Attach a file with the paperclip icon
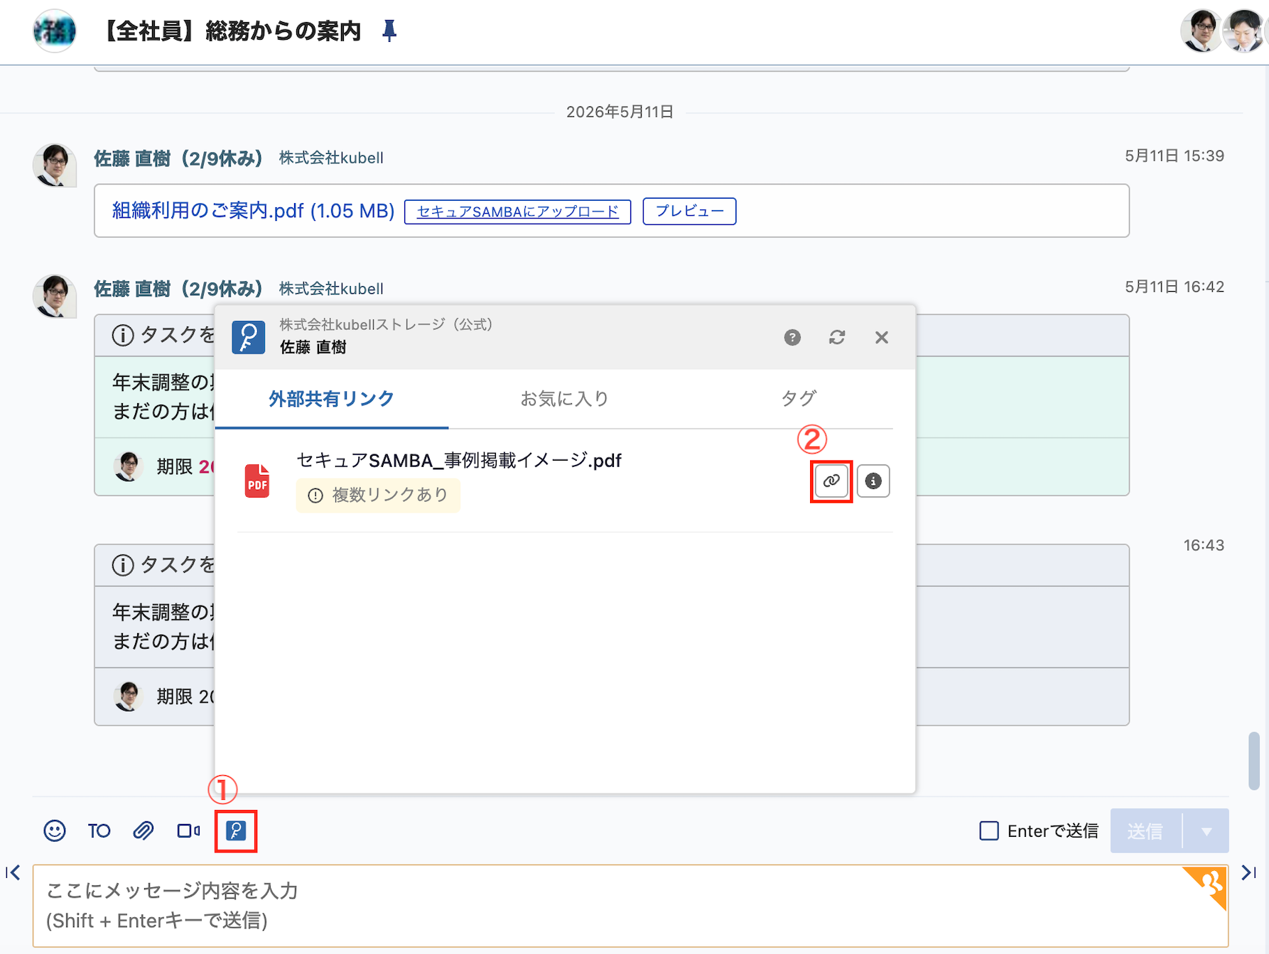This screenshot has width=1269, height=954. coord(144,830)
